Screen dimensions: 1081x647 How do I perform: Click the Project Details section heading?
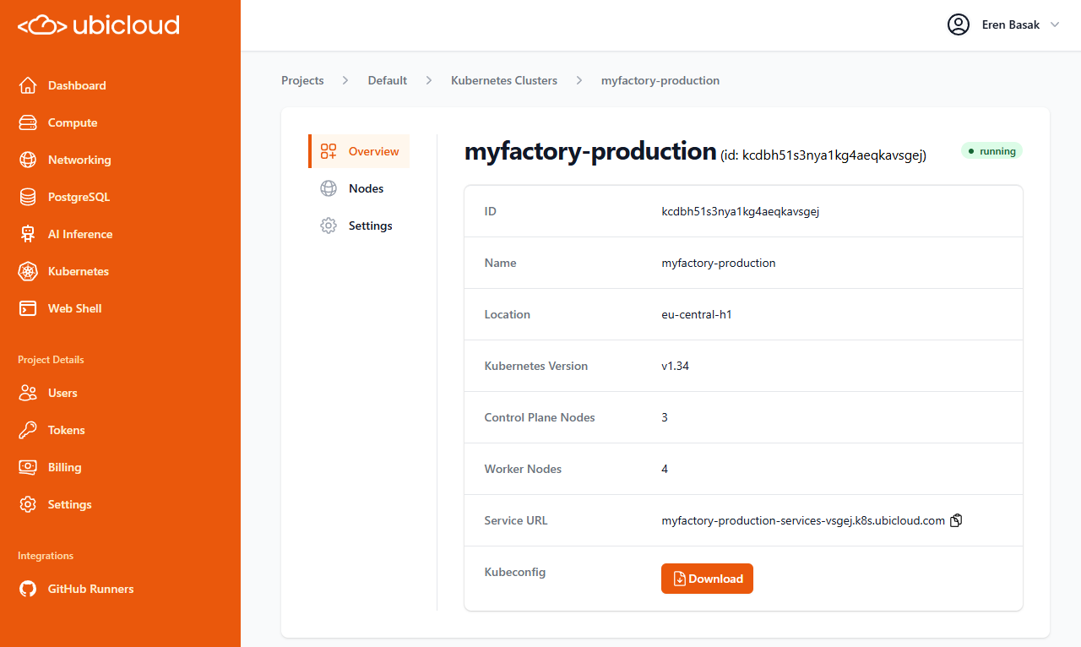51,359
